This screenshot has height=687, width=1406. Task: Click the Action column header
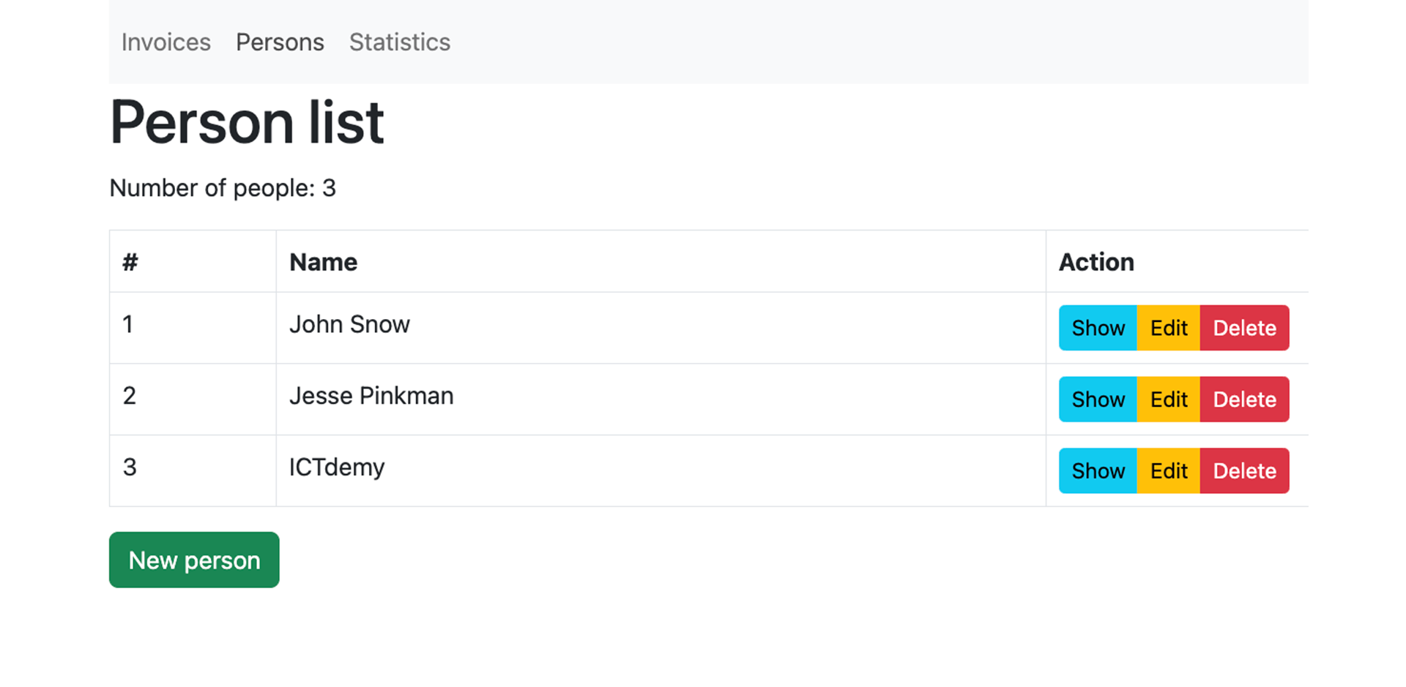coord(1096,262)
